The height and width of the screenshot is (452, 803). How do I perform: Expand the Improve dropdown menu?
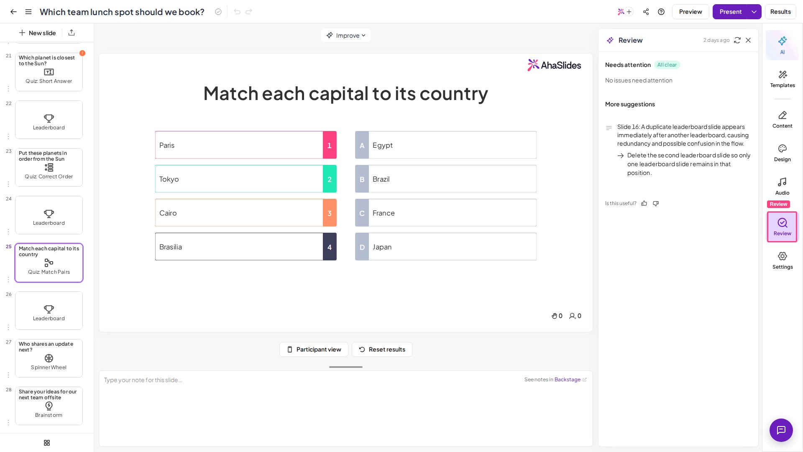[x=346, y=36]
